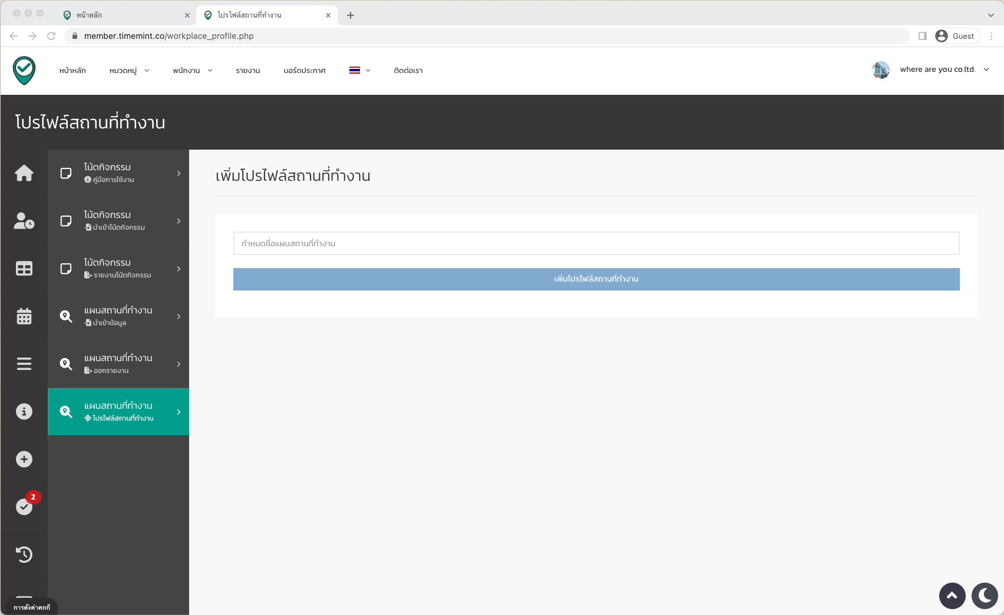This screenshot has width=1004, height=615.
Task: Click chevron on รายงานโน้ตกิจกรรม row
Action: pos(179,269)
